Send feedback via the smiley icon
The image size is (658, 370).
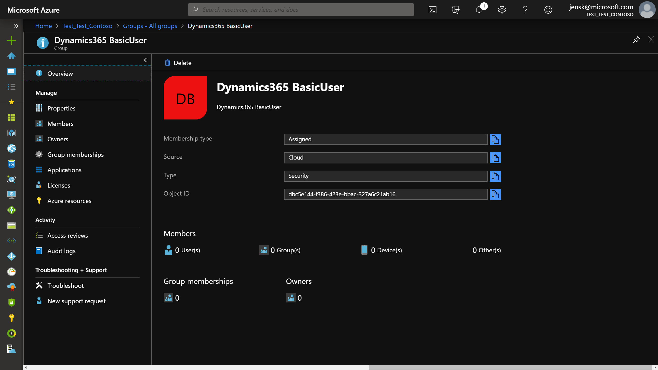click(548, 10)
